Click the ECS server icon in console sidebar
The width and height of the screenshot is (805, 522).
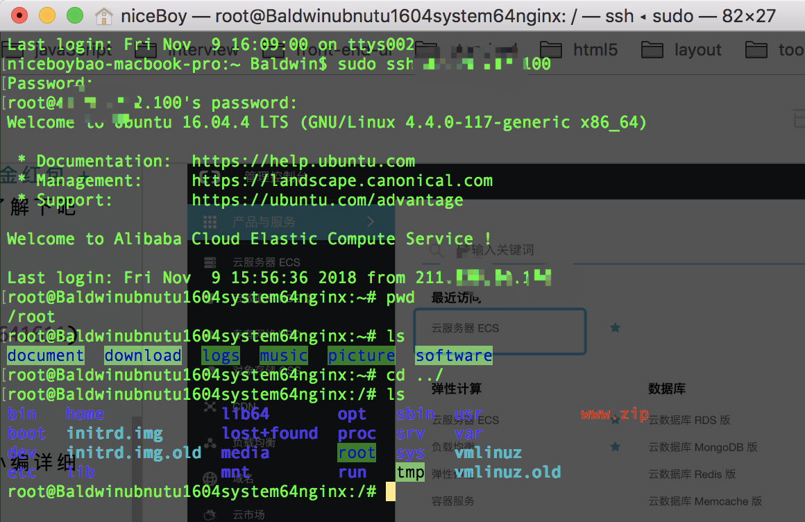(210, 262)
